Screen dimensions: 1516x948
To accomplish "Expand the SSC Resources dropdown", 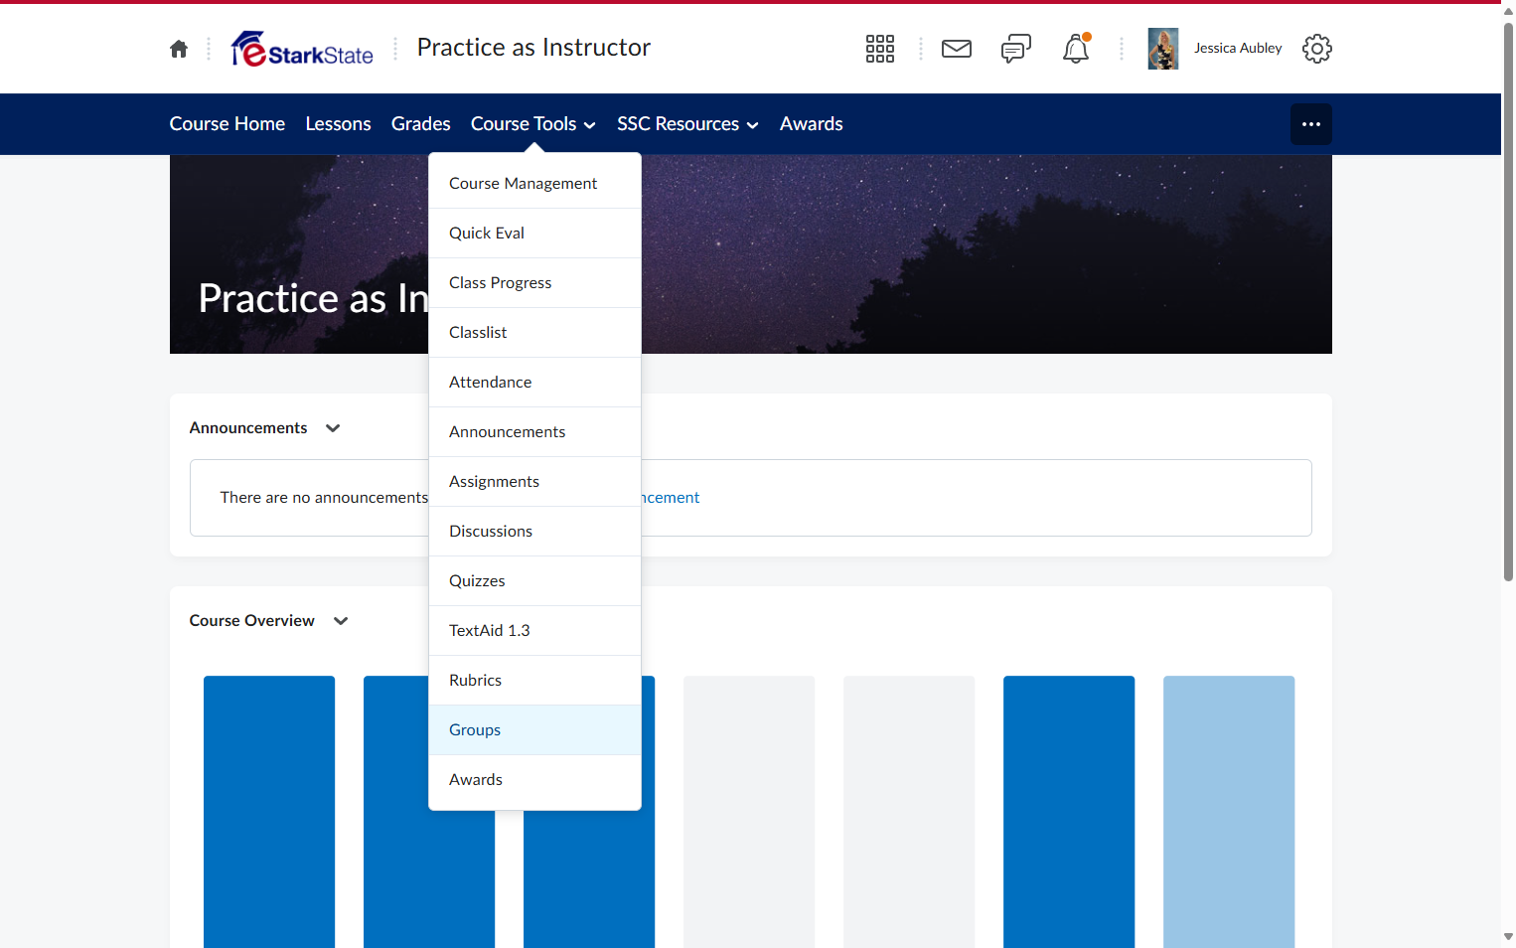I will (687, 124).
